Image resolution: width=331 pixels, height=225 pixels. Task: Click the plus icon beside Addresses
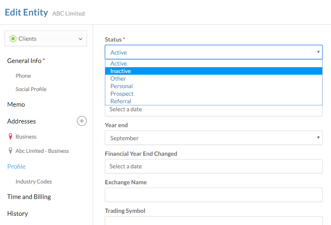click(x=82, y=121)
